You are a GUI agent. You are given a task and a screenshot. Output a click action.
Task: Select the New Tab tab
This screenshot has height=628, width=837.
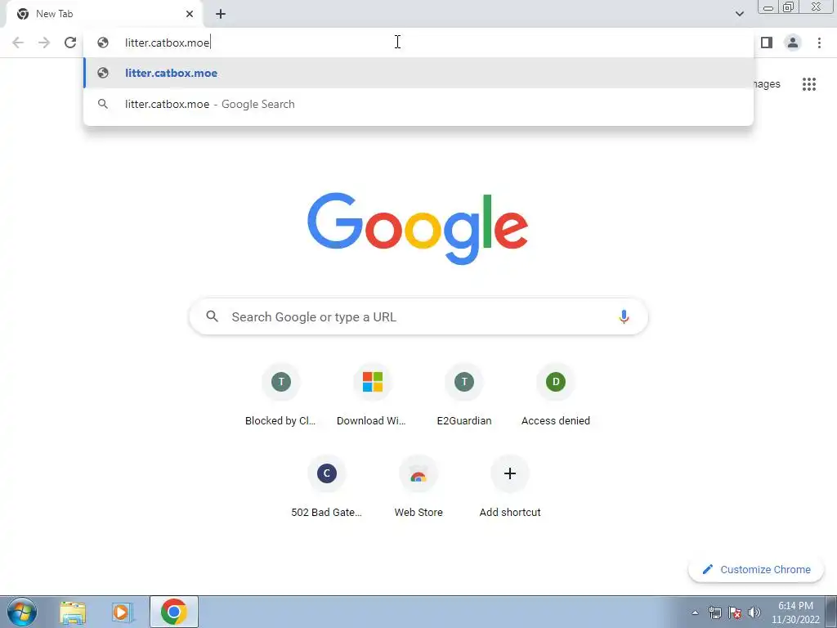(104, 14)
